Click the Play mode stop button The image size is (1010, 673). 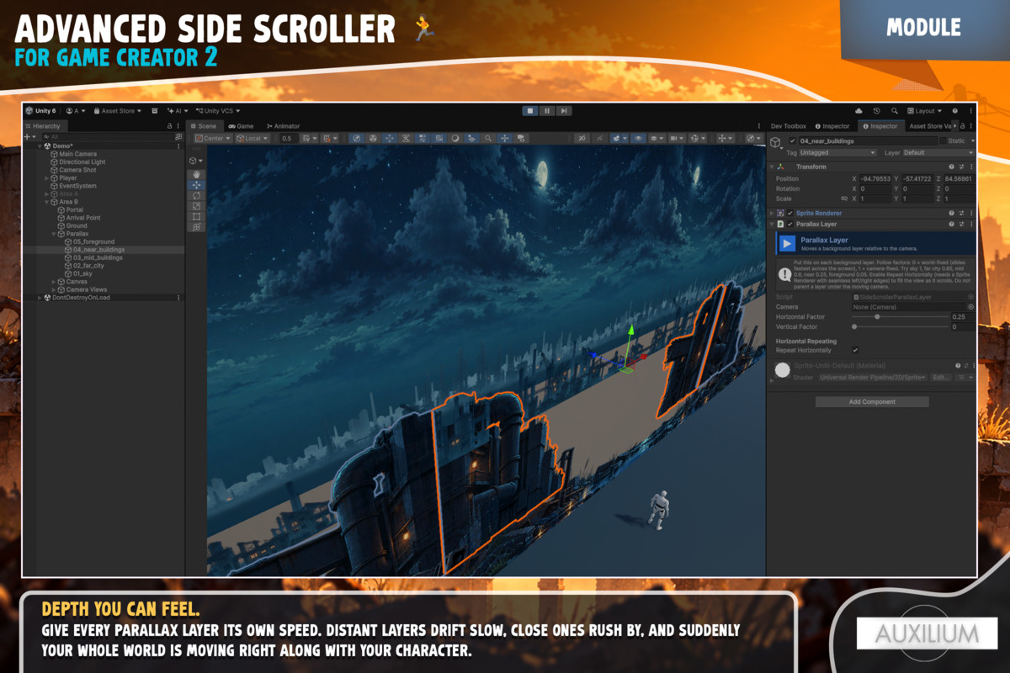point(529,110)
